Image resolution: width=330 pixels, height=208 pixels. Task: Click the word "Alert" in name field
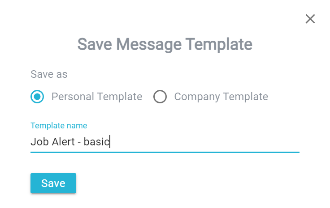coord(63,142)
